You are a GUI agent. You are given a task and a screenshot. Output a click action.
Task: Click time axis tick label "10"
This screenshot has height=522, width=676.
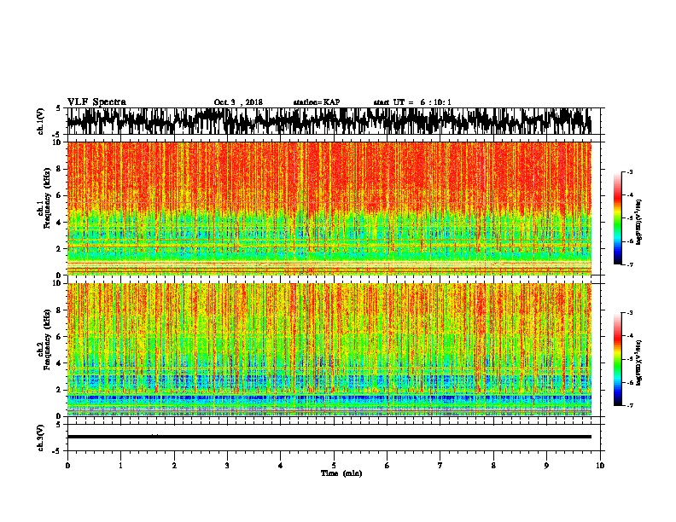point(600,466)
